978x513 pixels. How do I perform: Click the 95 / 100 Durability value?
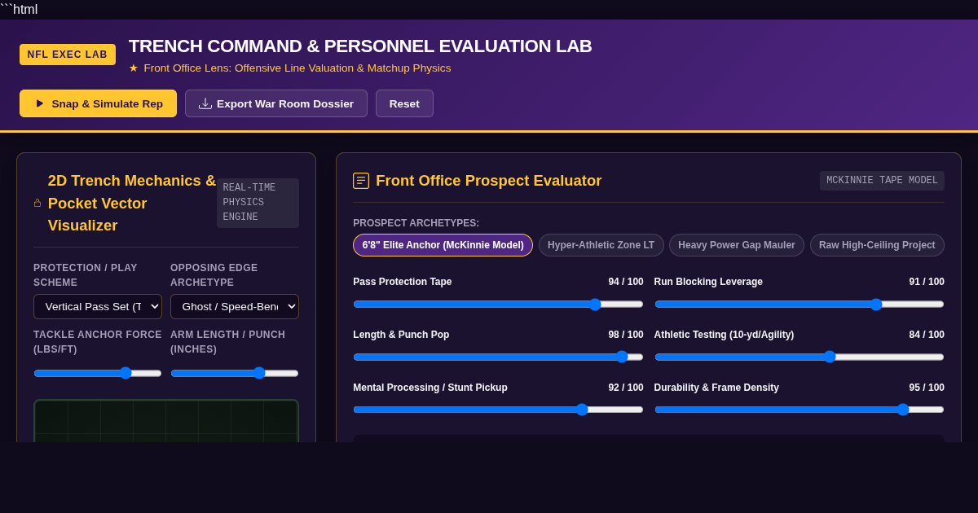click(x=927, y=388)
